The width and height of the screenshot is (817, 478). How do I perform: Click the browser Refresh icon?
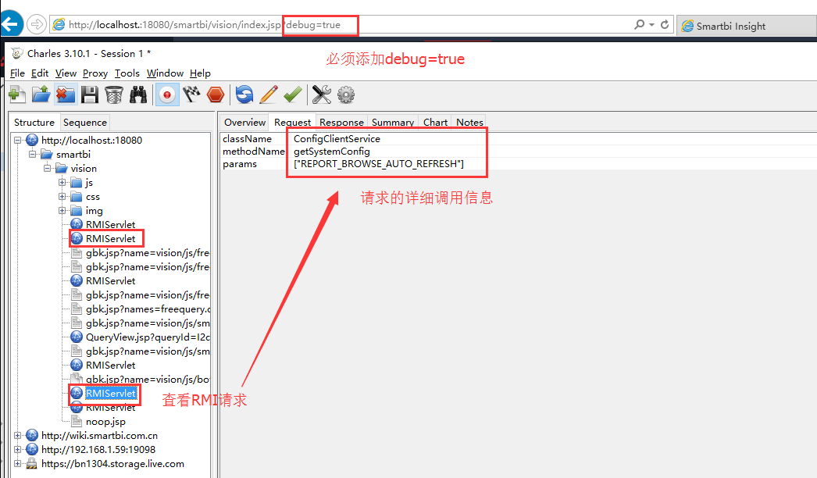(665, 24)
